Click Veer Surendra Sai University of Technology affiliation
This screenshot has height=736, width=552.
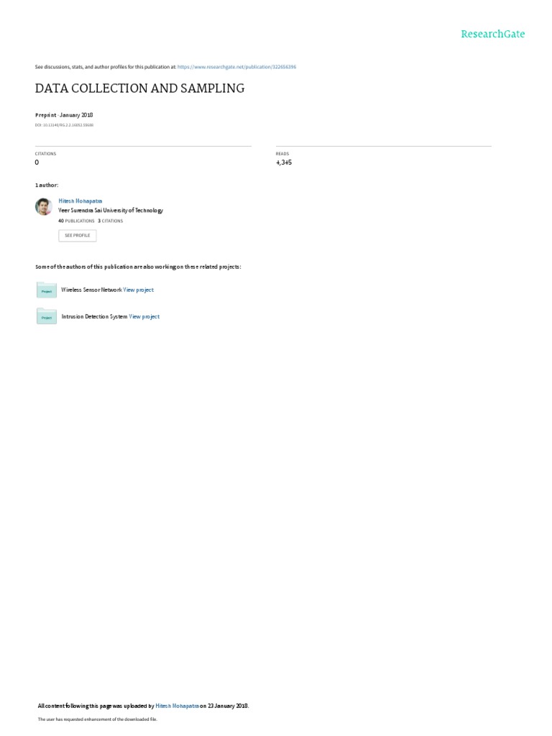[111, 211]
